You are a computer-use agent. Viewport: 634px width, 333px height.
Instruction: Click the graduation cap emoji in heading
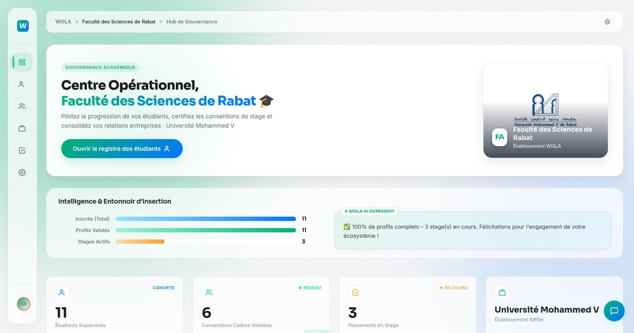pos(266,101)
